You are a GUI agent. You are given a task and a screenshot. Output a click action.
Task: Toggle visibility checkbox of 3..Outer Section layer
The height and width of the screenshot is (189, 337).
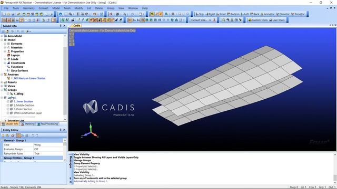coord(8,109)
